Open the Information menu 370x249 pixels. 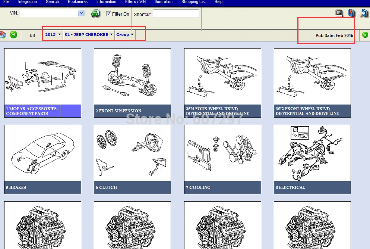pyautogui.click(x=106, y=2)
